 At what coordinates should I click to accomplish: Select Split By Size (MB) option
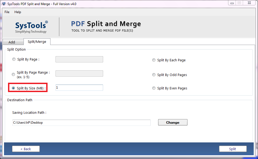(x=14, y=88)
